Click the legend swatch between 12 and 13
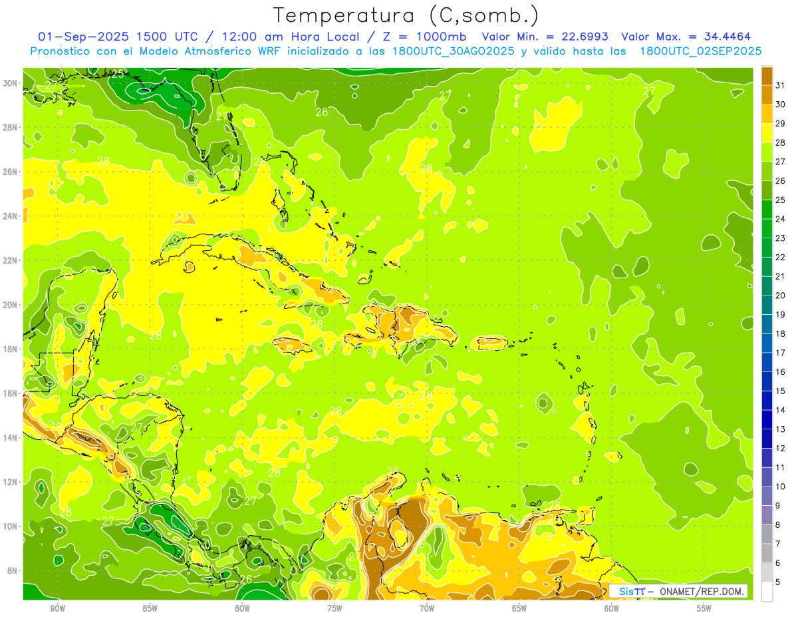798x617 pixels. point(767,439)
